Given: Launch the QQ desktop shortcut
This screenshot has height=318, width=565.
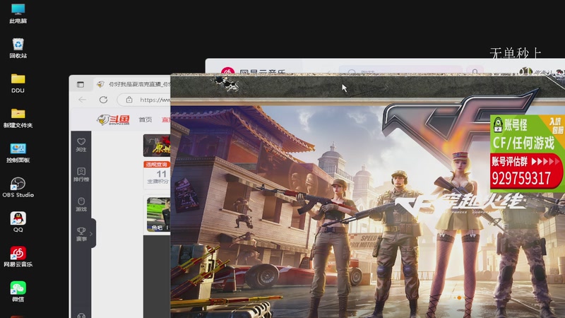Looking at the screenshot, I should tap(18, 222).
